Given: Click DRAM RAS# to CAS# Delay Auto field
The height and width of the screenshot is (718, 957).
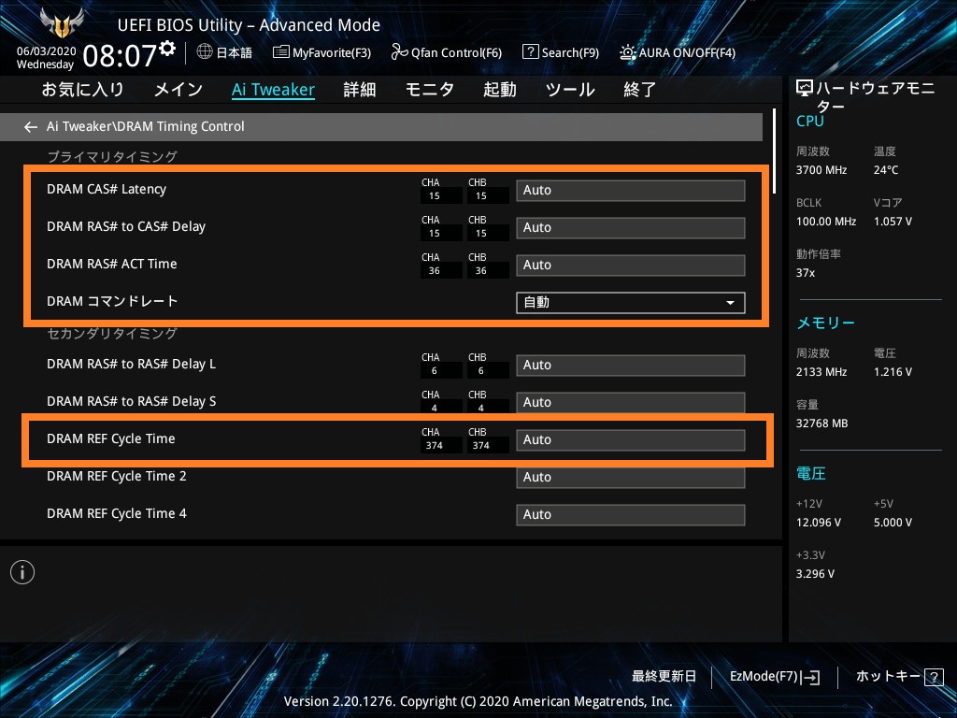Looking at the screenshot, I should [631, 228].
